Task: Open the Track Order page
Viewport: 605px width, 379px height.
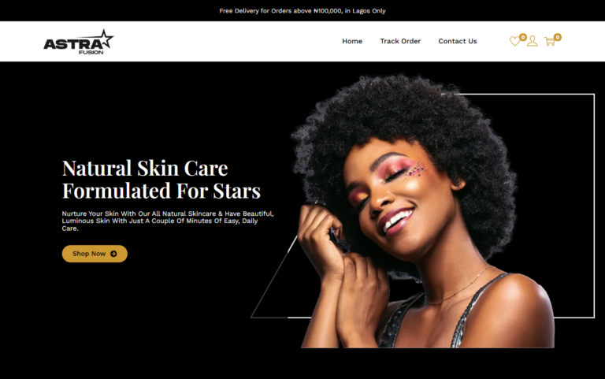Action: click(x=400, y=41)
